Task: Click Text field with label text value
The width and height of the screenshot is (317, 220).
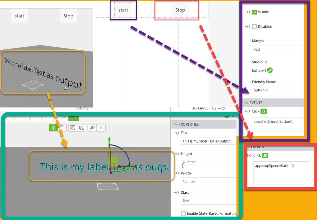Action: click(208, 141)
